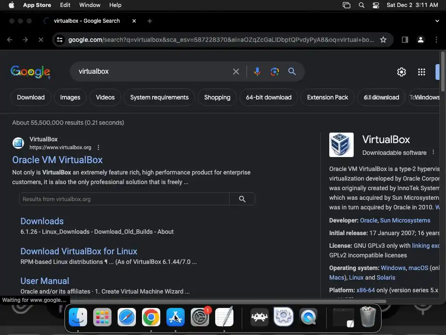This screenshot has height=335, width=446.
Task: Click the VirtualBox site favicon
Action: pos(18,143)
